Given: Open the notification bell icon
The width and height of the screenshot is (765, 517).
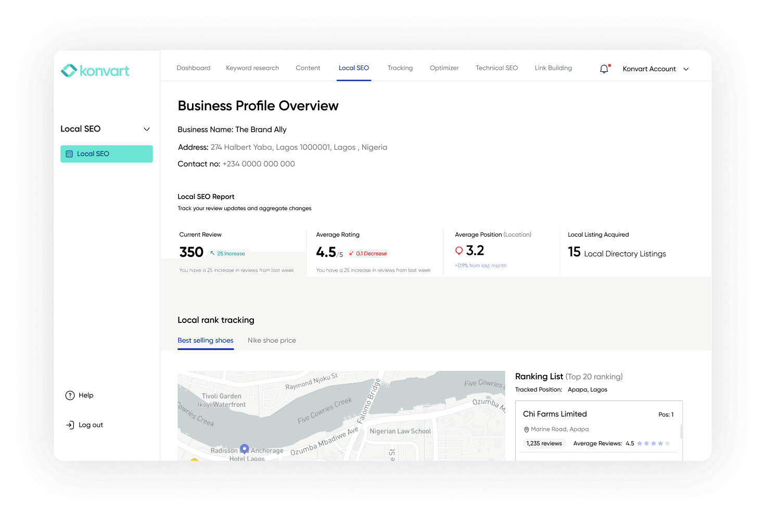Looking at the screenshot, I should click(x=604, y=68).
